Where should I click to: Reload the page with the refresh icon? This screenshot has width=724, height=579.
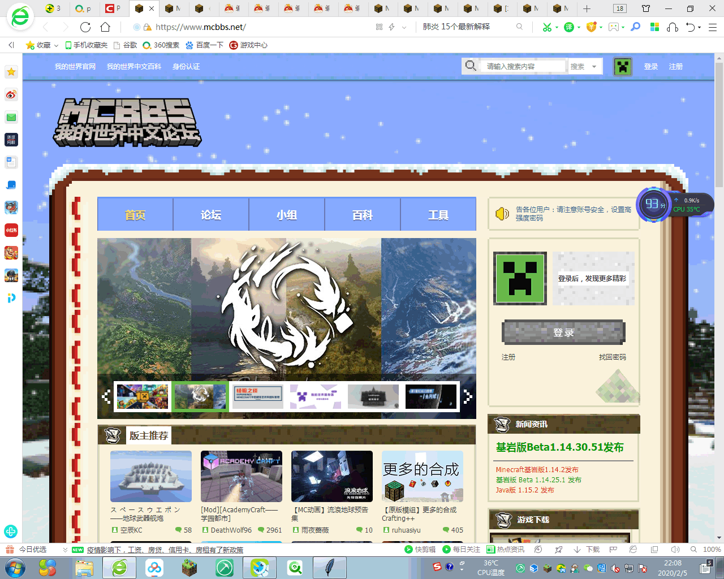(x=85, y=27)
